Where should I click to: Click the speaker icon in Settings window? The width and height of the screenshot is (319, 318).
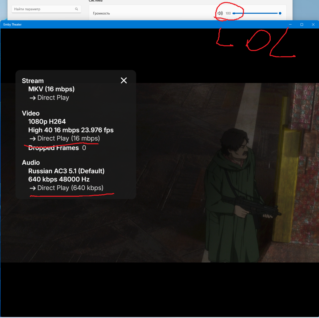(220, 13)
